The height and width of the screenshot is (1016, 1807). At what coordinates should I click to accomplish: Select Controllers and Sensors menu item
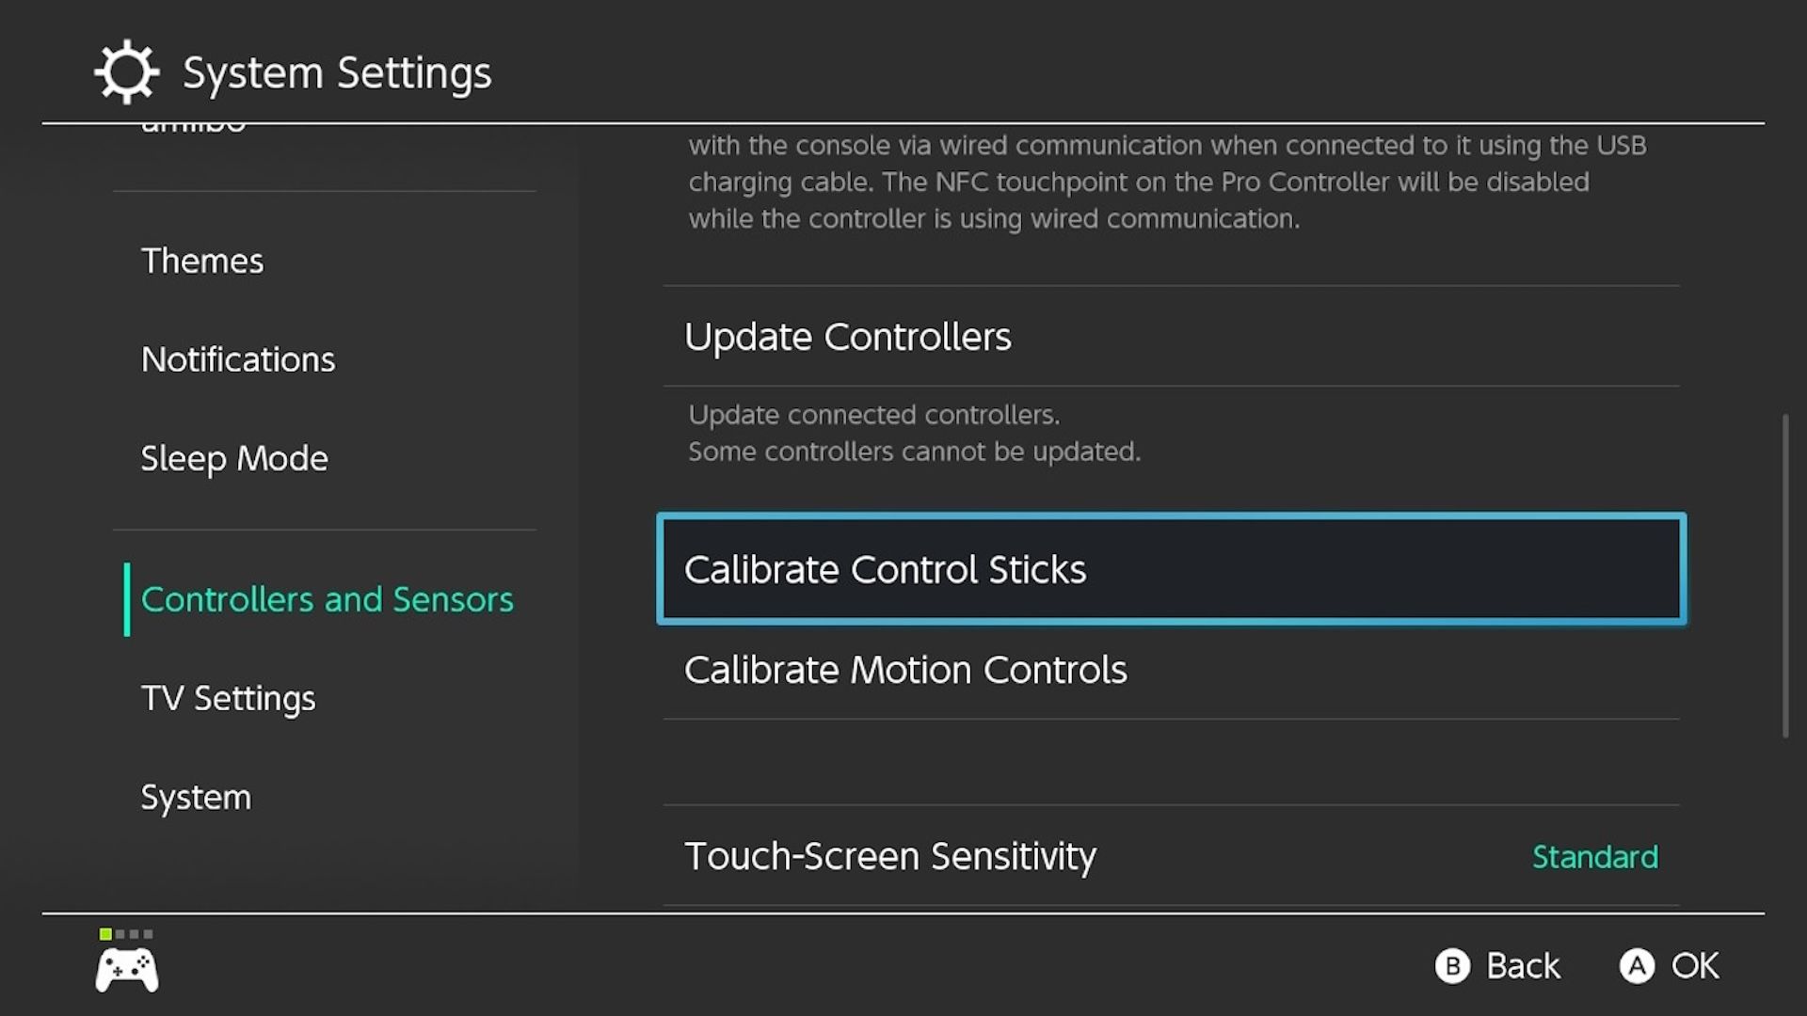pos(327,598)
